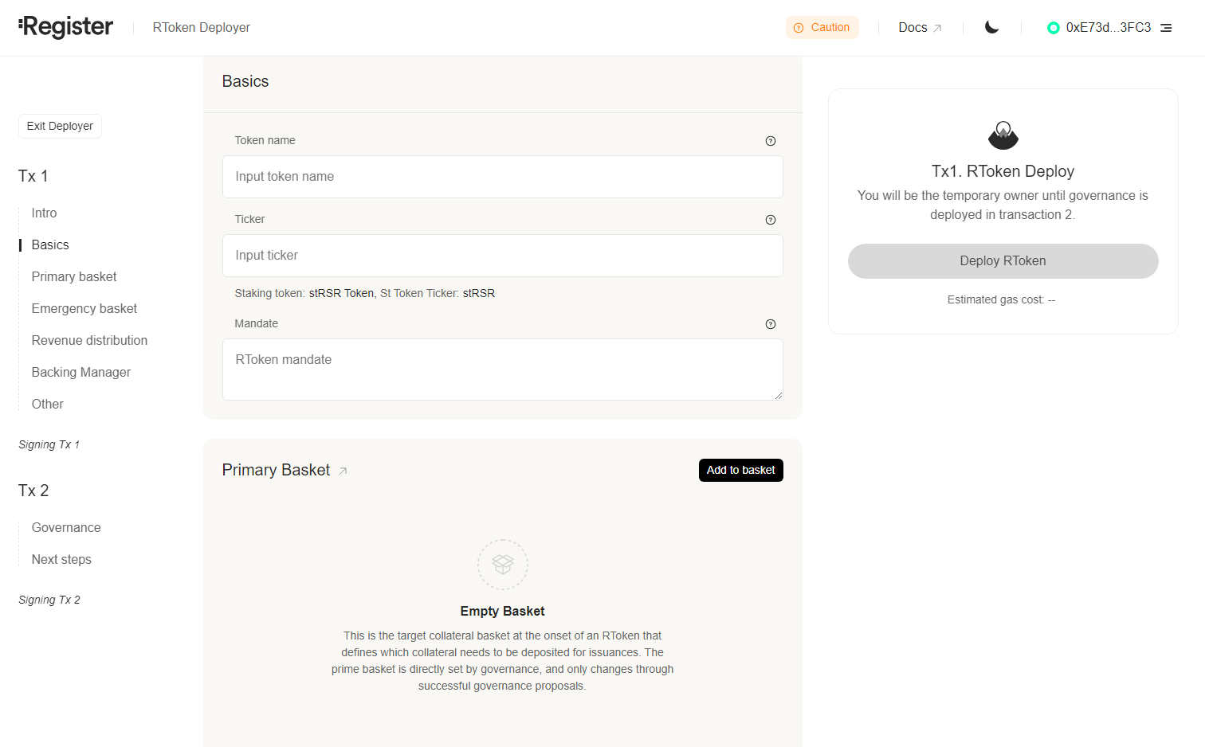Jump to Revenue distribution section
The width and height of the screenshot is (1213, 747).
pyautogui.click(x=89, y=340)
